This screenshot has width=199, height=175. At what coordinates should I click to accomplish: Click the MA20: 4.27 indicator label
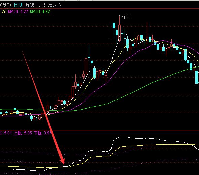[x=18, y=12]
